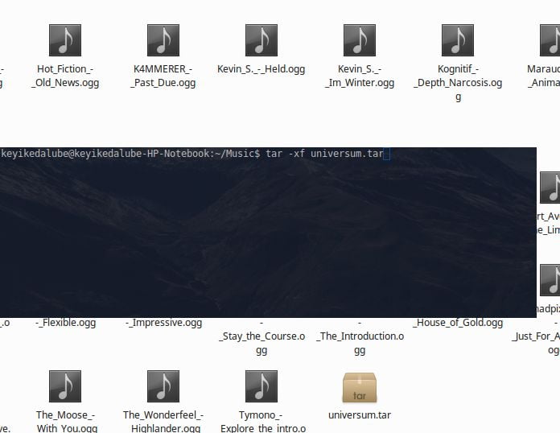This screenshot has height=433, width=560.
Task: Select the Kognitif_-_Depth_Narcosis.ogg audio icon
Action: (458, 40)
